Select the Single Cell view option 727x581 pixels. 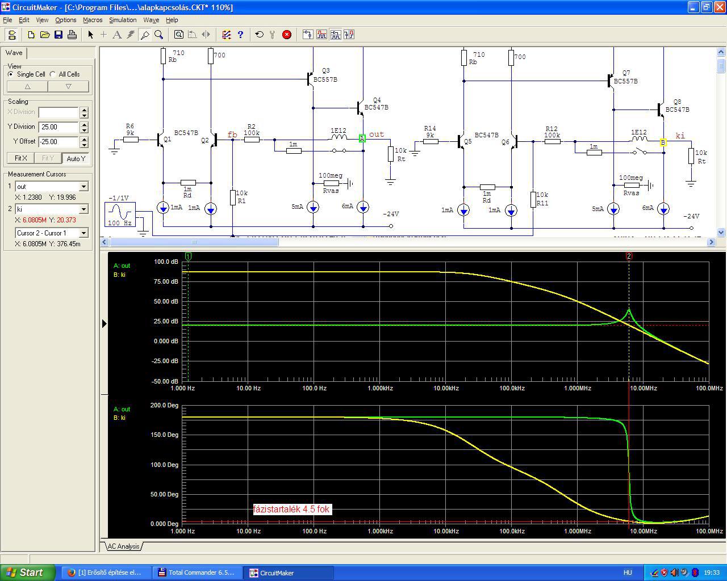(27, 74)
